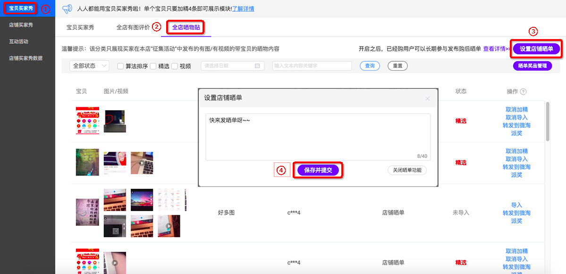Open the 请选择日期 date picker
566x274 pixels.
(x=229, y=66)
